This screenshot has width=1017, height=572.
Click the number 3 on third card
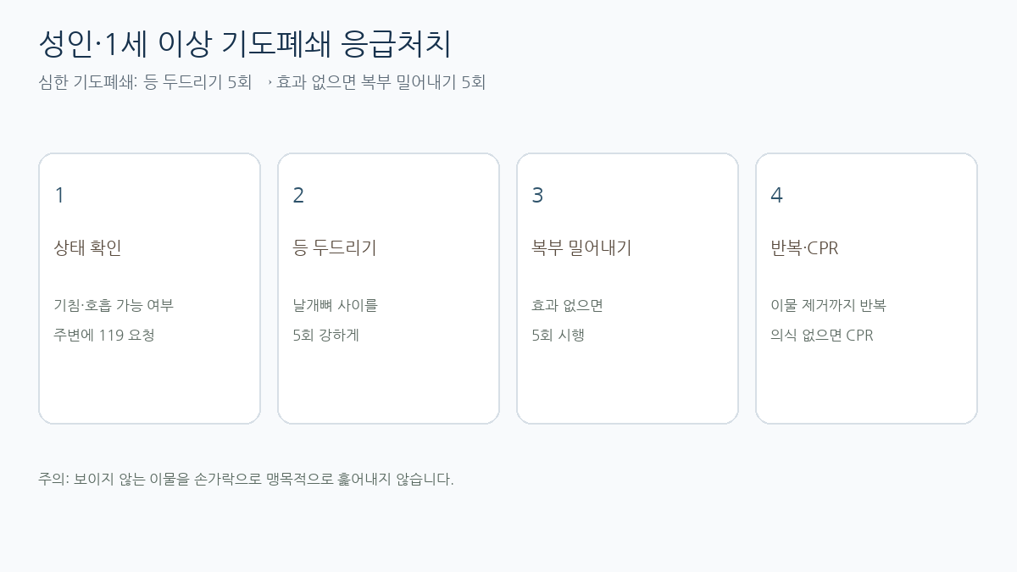click(537, 196)
